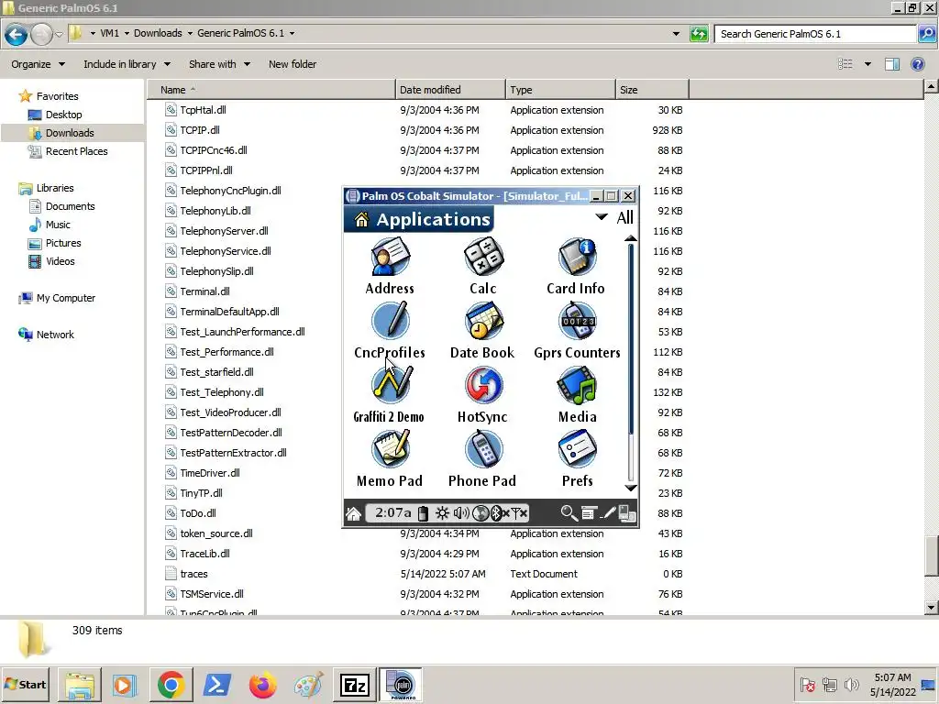The width and height of the screenshot is (939, 704).
Task: Tap the Applications title tab
Action: (418, 220)
